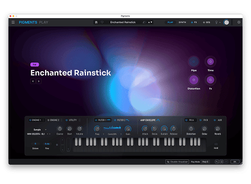The height and width of the screenshot is (184, 251).
Task: Click the Attack knob
Action: 145,129
